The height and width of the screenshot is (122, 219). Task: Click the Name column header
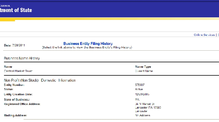[8, 67]
